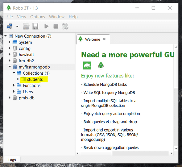Screen dimensions: 182x167
Task: Click the Open file folder toolbar icon
Action: [26, 26]
